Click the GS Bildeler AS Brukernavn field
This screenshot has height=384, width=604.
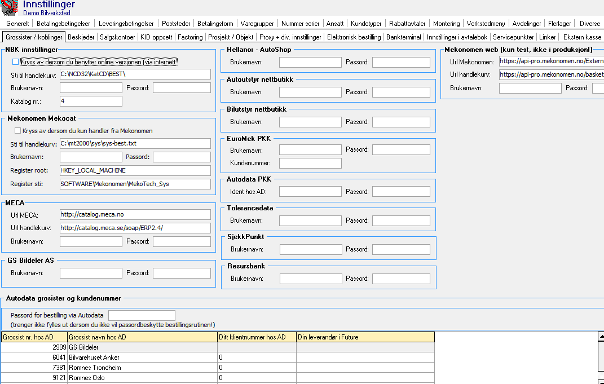(x=91, y=273)
